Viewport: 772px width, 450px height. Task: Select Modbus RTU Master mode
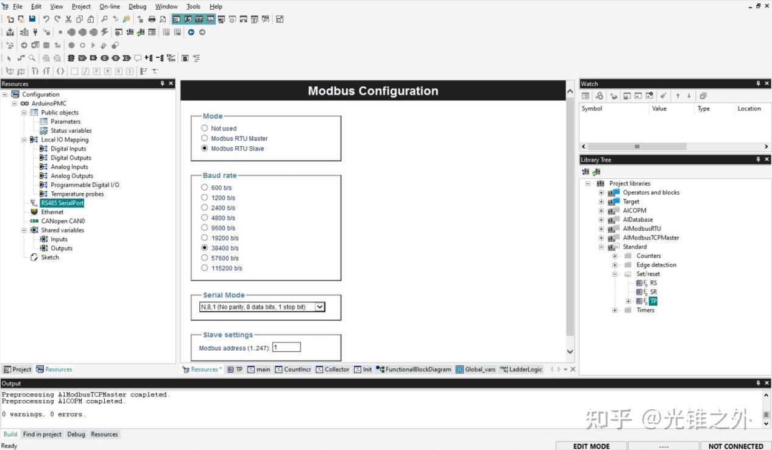pos(204,138)
